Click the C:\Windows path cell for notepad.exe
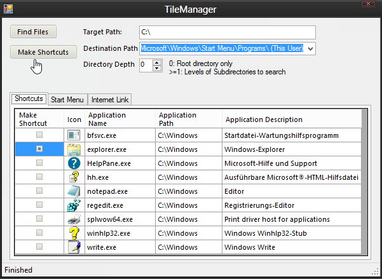382x279 pixels. tap(189, 191)
